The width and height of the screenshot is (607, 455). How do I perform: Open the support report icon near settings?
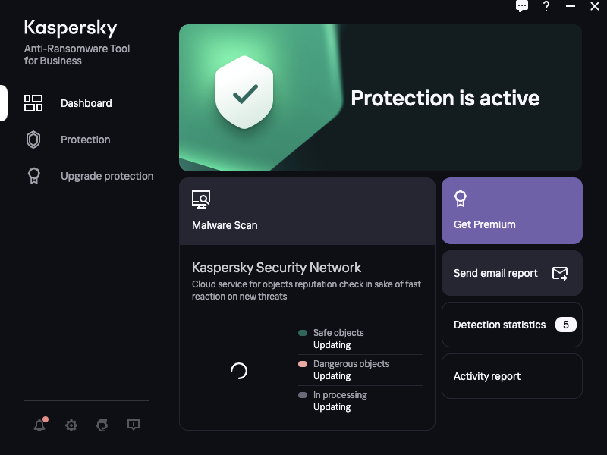point(134,425)
